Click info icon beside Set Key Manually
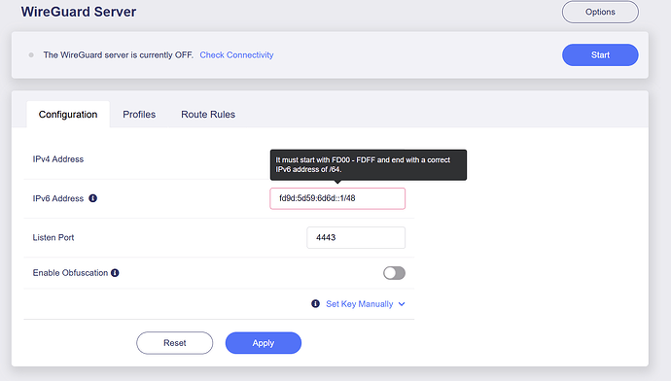The image size is (671, 381). click(315, 303)
